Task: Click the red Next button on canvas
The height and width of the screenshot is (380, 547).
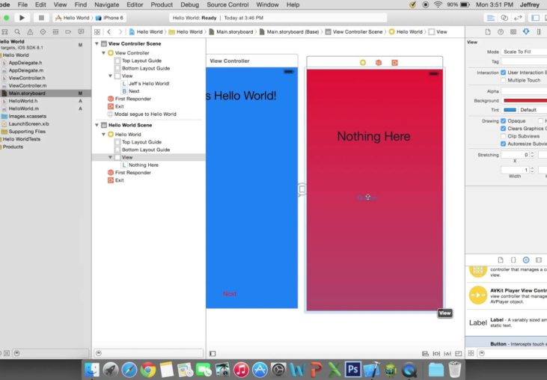Action: (x=230, y=294)
